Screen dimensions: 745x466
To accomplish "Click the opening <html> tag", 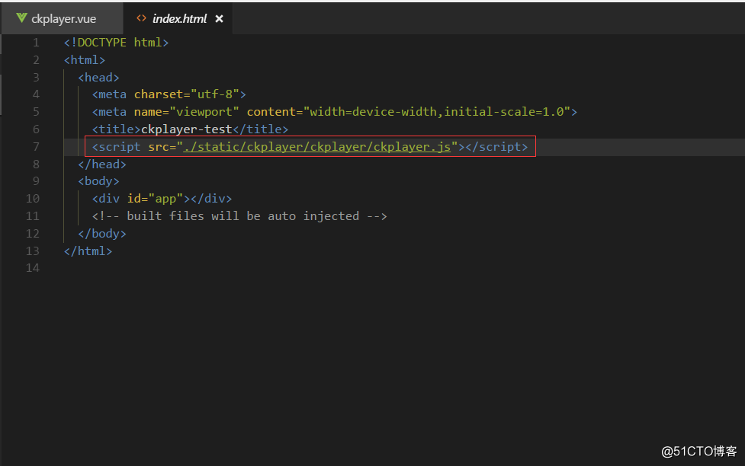I will pyautogui.click(x=85, y=60).
